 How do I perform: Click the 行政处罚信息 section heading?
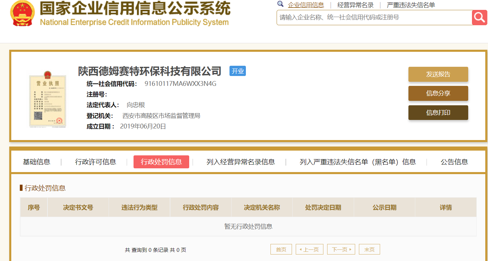(x=45, y=188)
